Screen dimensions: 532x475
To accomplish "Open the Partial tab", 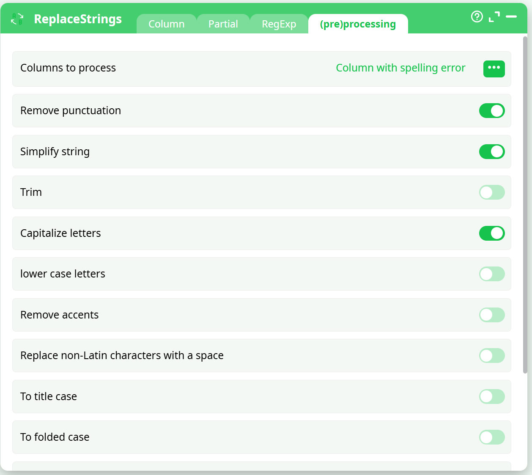I will (223, 24).
